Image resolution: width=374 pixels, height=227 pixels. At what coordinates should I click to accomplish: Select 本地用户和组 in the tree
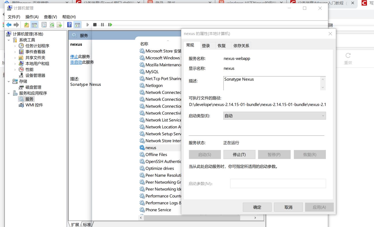click(x=37, y=64)
